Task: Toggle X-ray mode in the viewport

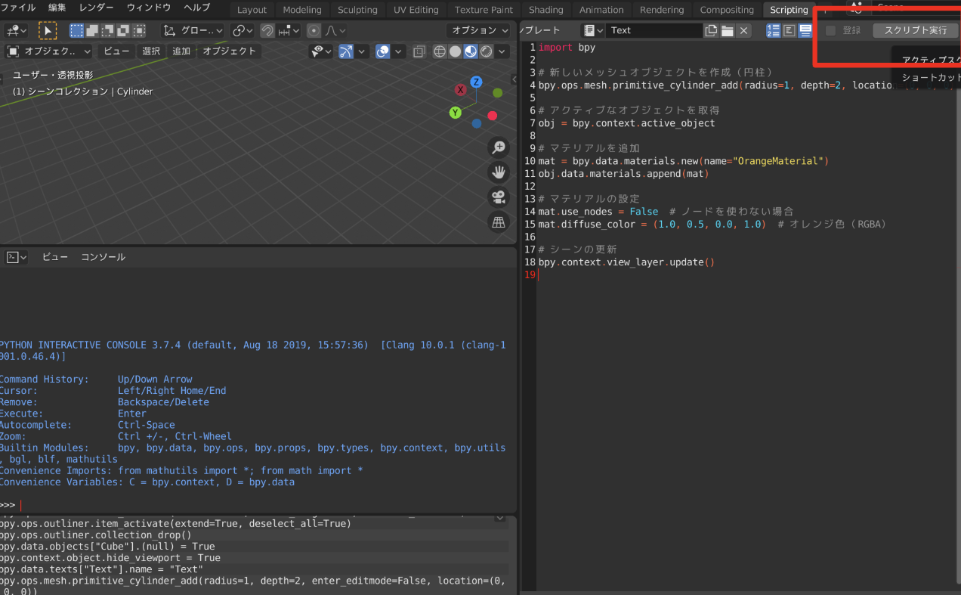Action: [419, 51]
